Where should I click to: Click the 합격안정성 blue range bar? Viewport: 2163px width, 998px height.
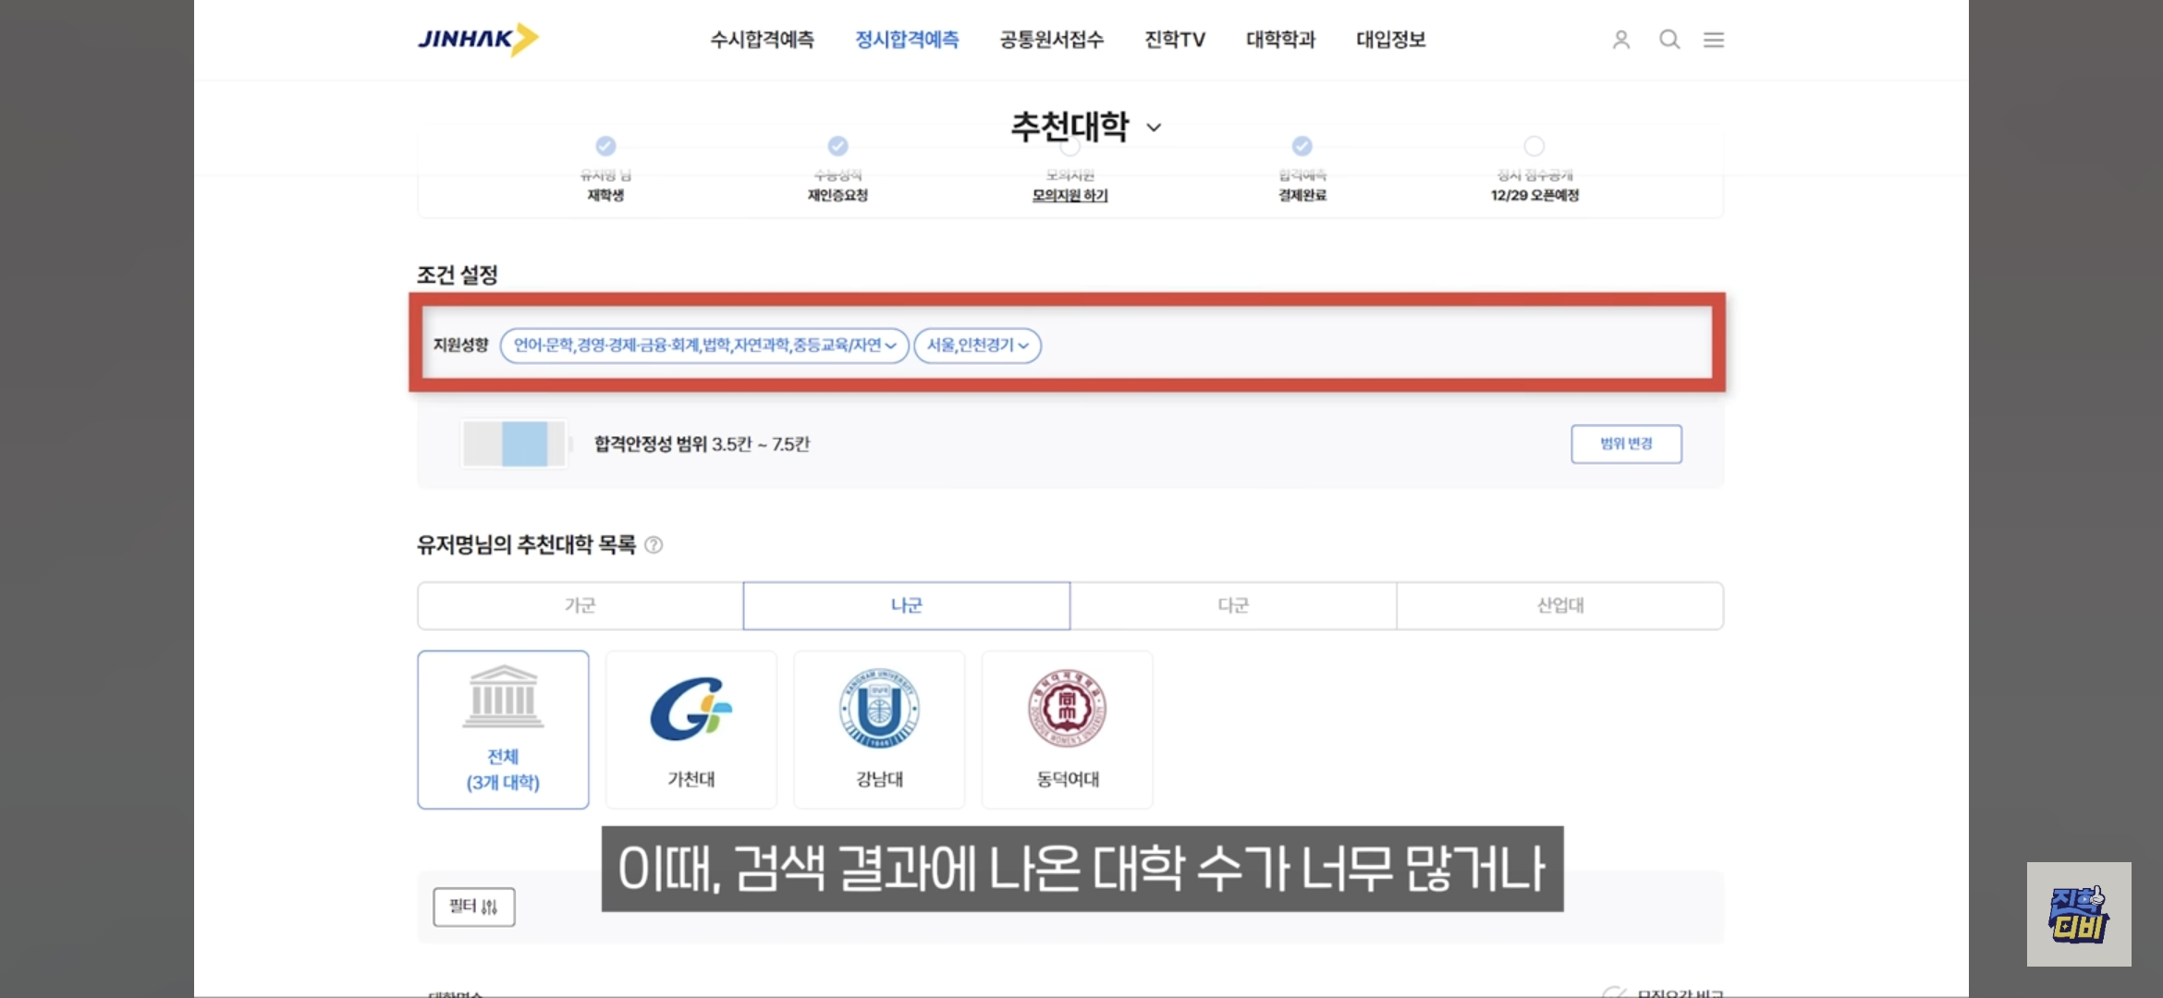[524, 444]
